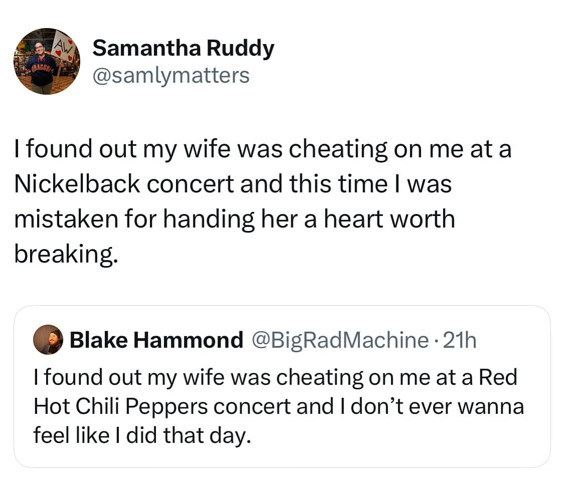564x497 pixels.
Task: Click "this time I was" in main tweet
Action: coord(370,184)
